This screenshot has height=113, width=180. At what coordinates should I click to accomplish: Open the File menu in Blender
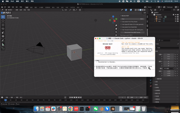(x=5, y=7)
